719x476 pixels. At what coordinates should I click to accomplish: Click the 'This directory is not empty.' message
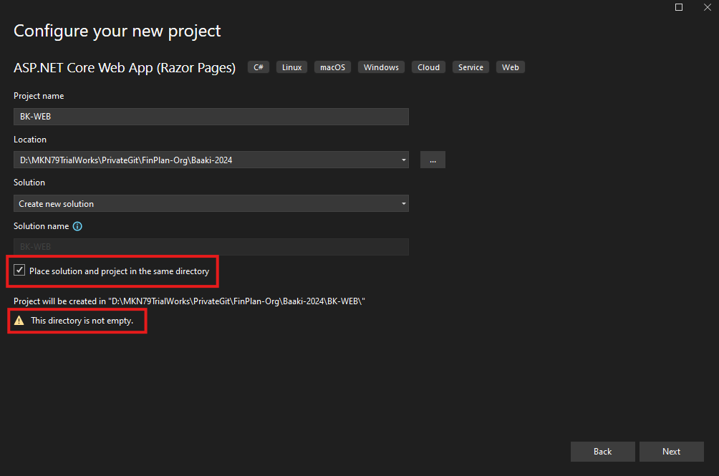82,321
